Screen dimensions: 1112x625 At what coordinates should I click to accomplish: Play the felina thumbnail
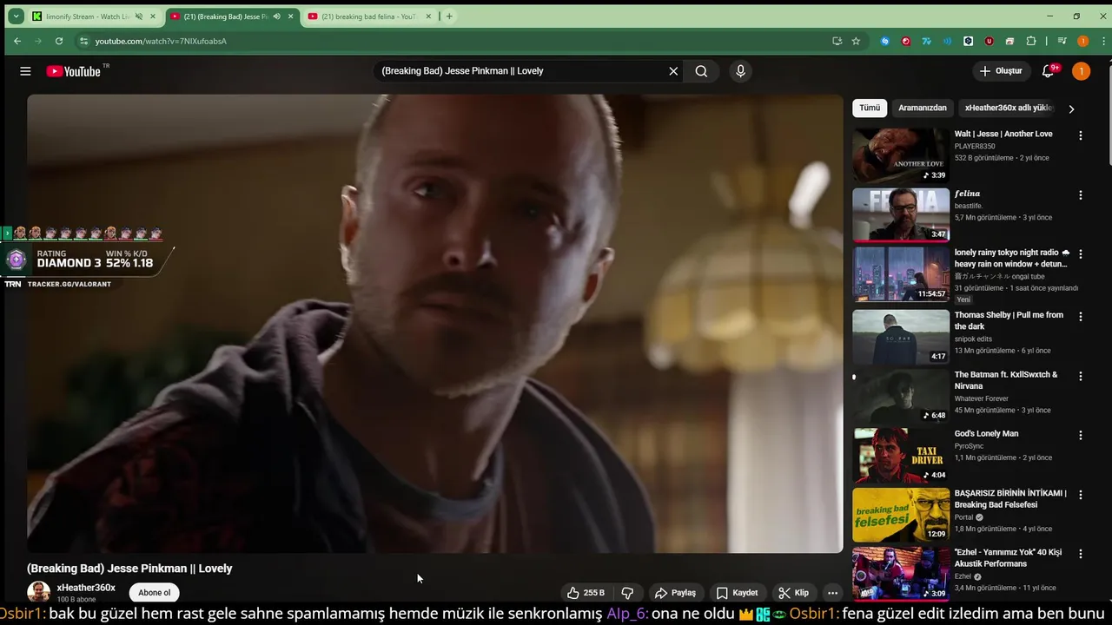point(901,215)
